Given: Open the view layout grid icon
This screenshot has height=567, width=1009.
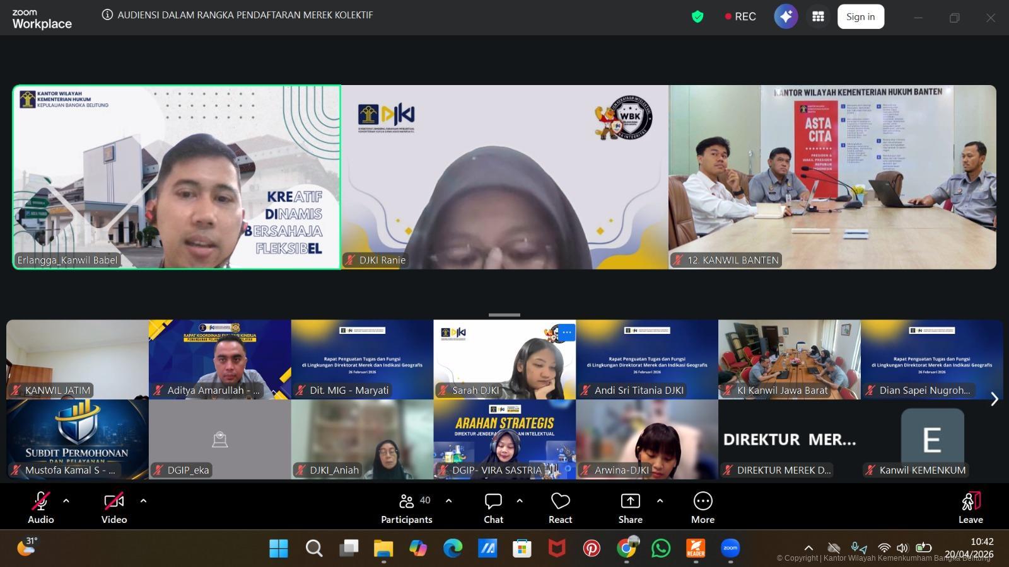Looking at the screenshot, I should pos(818,17).
